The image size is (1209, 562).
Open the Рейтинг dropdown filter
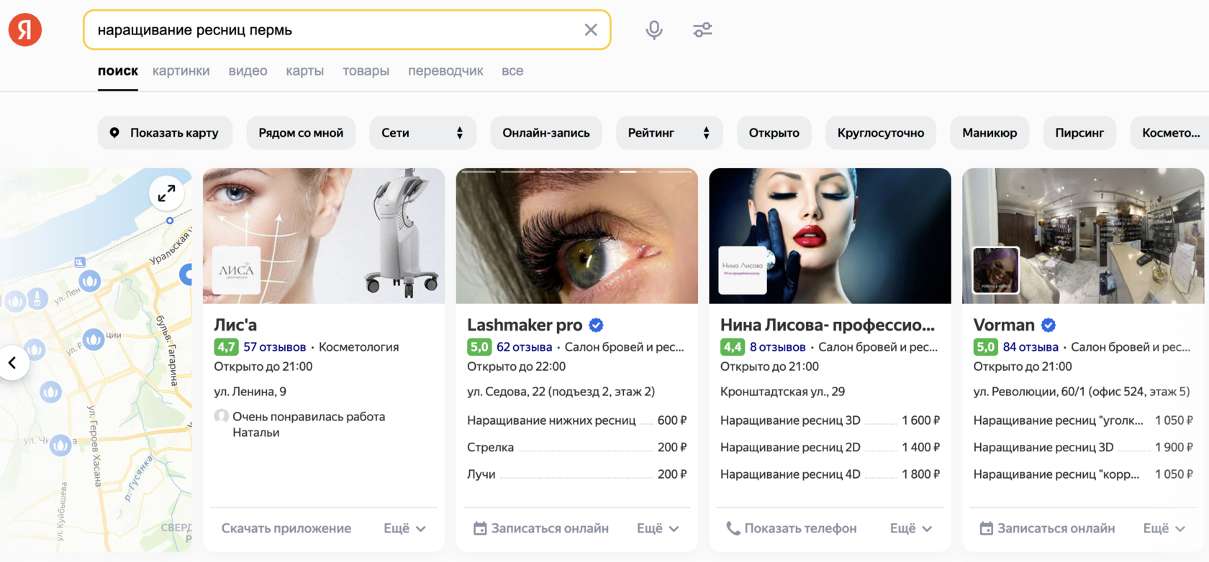669,133
